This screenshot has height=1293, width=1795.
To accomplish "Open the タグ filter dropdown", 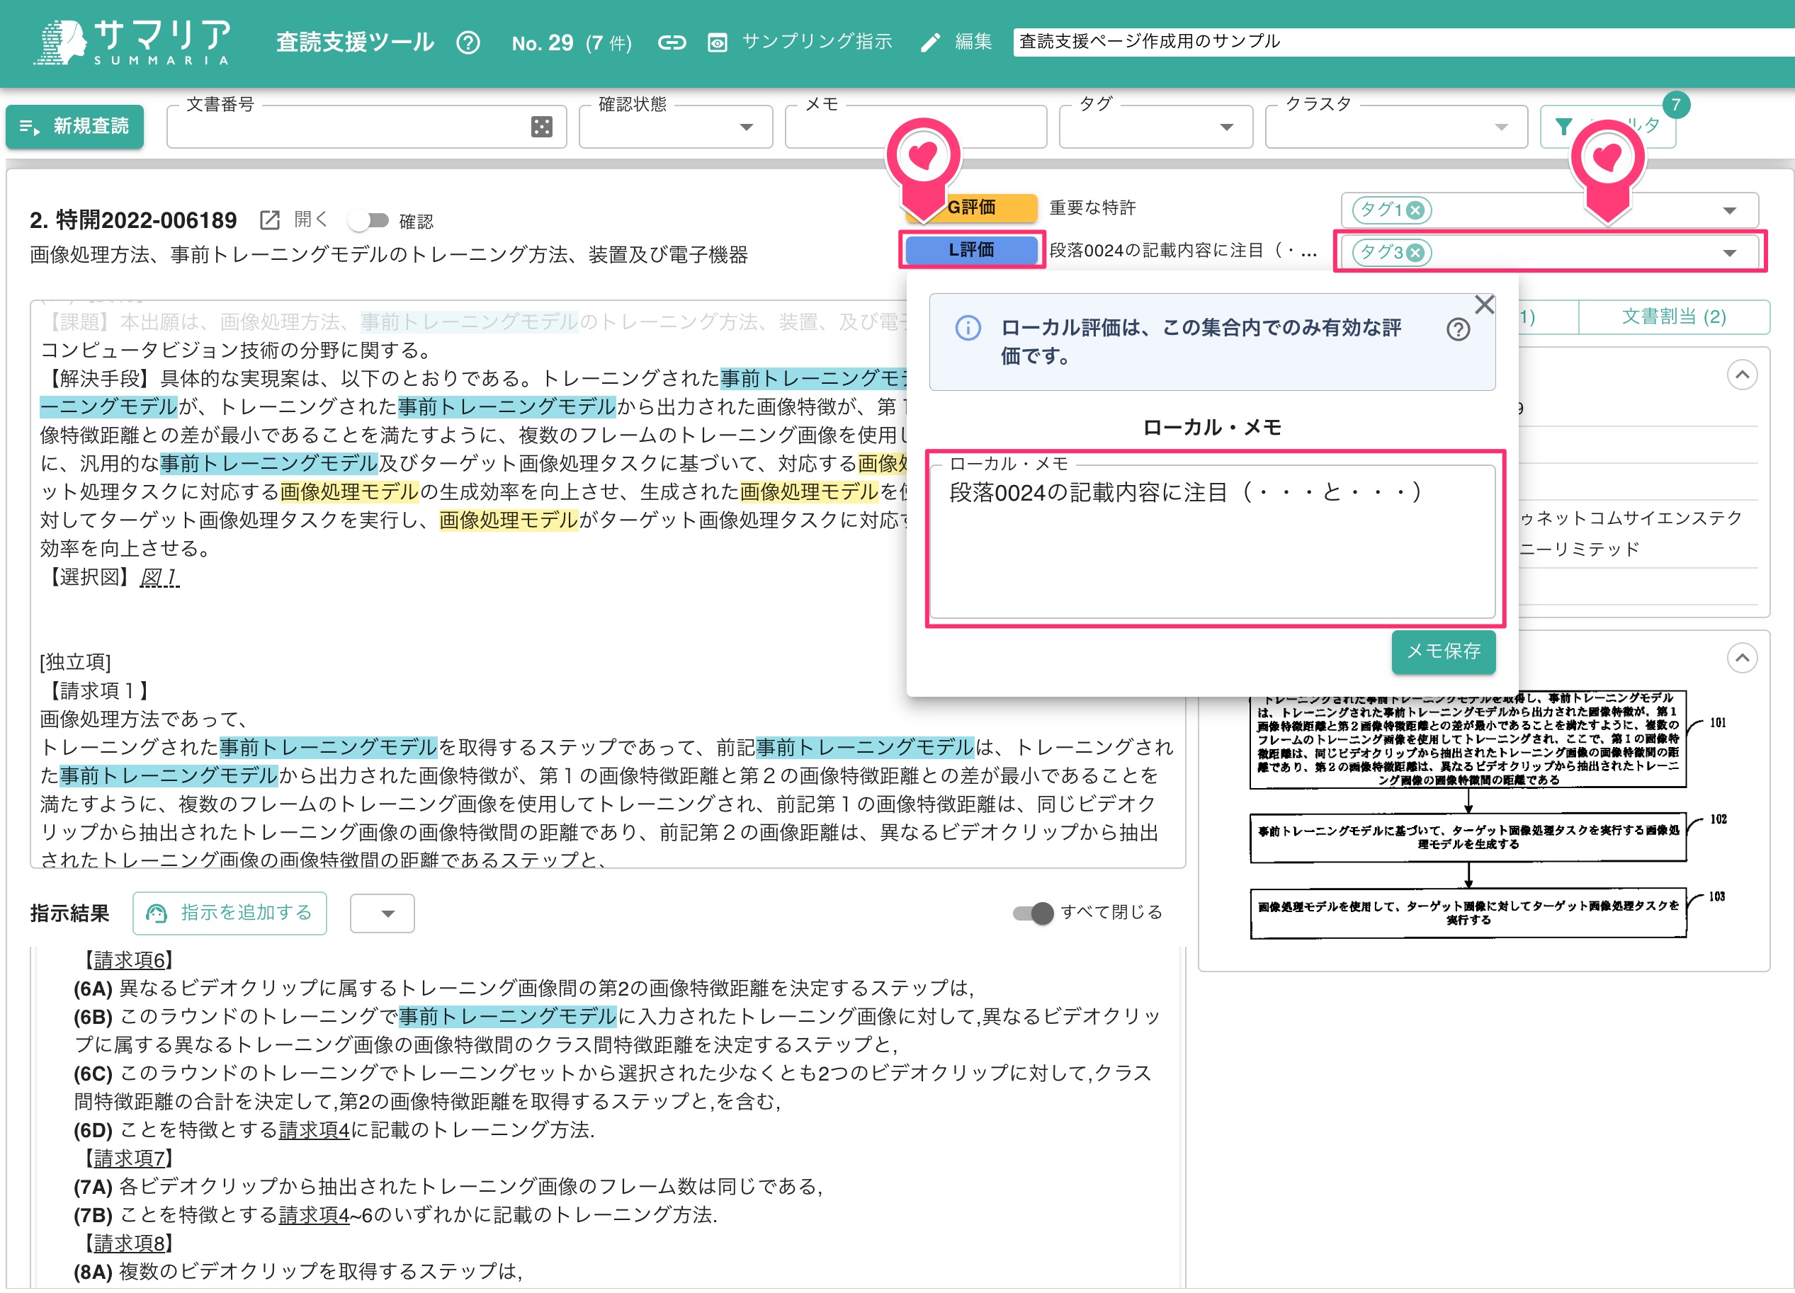I will tap(1155, 127).
